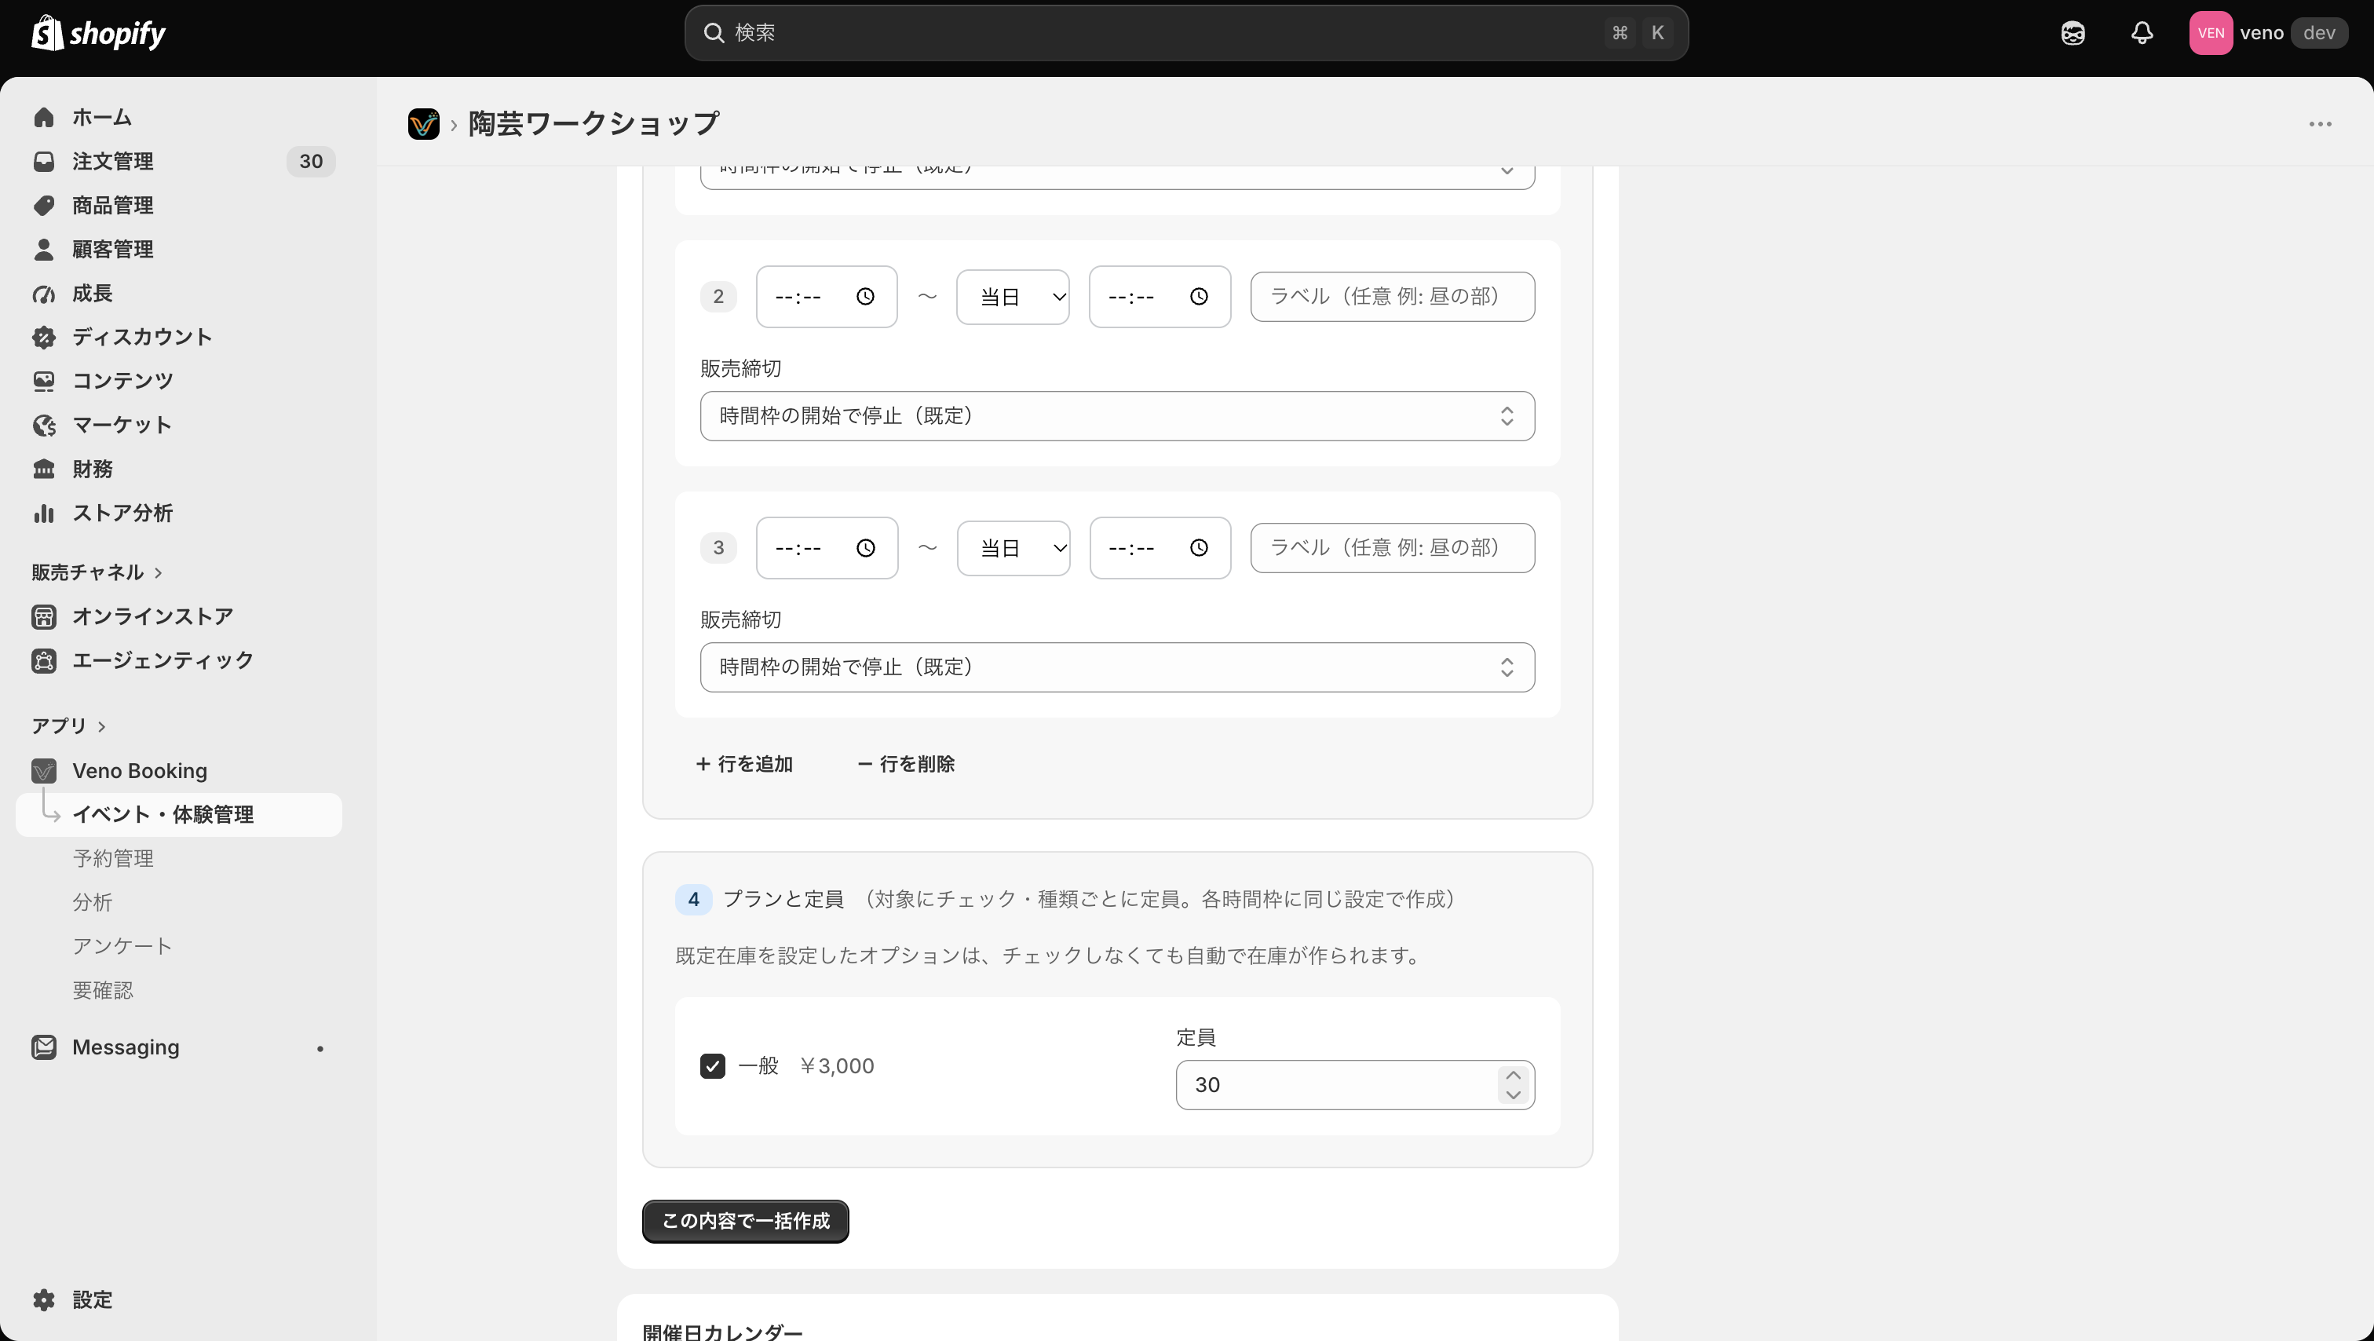The image size is (2374, 1341).
Task: Decrease 定員 value with down stepper
Action: pyautogui.click(x=1514, y=1095)
